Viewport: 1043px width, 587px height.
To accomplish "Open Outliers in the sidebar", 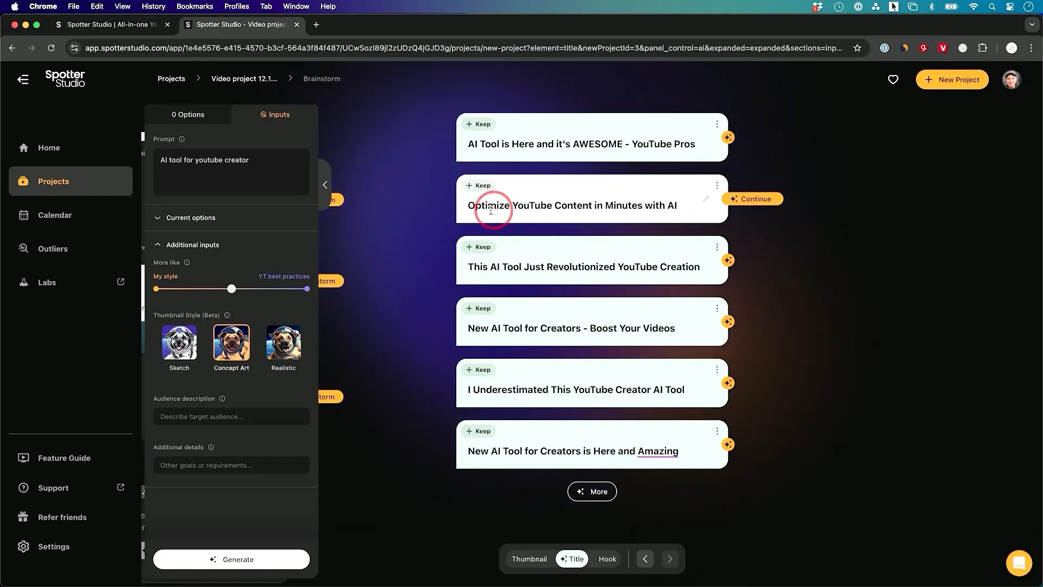I will pos(71,249).
